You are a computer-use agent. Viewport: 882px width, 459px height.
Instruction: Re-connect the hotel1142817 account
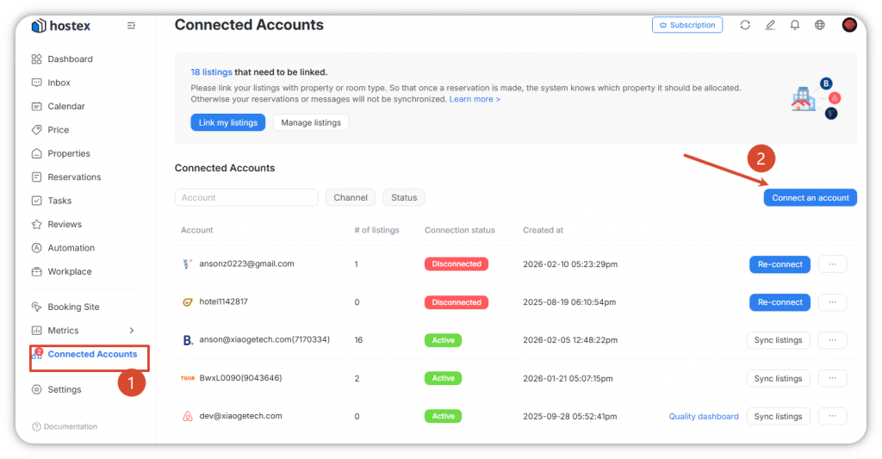pyautogui.click(x=780, y=302)
